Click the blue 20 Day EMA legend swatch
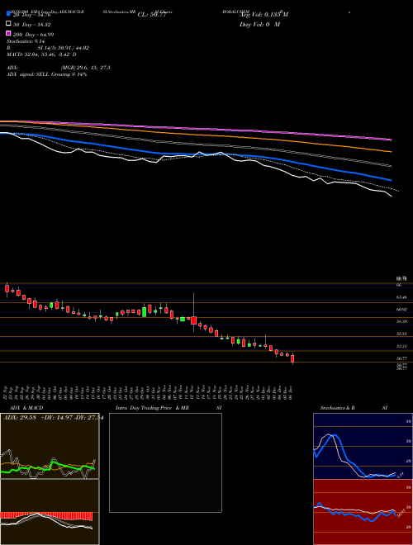 point(8,14)
